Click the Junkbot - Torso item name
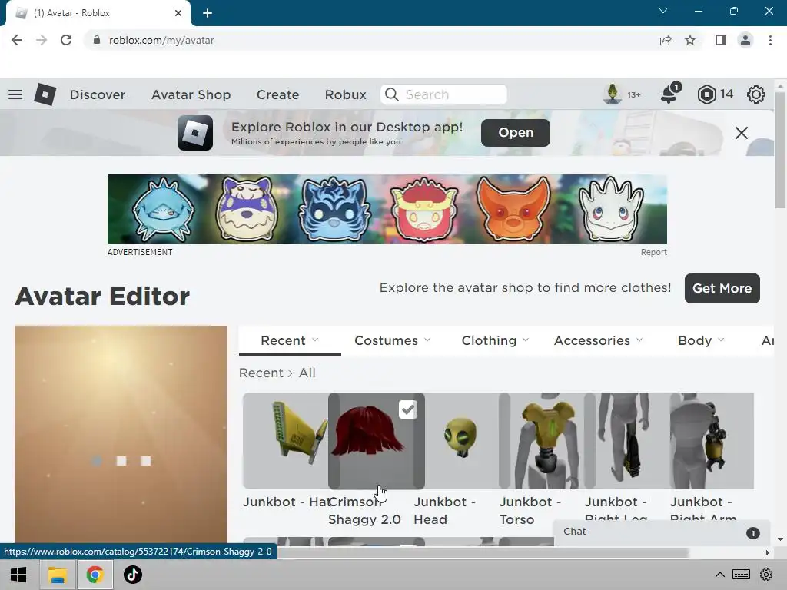Screen dimensions: 787x590 [x=530, y=511]
